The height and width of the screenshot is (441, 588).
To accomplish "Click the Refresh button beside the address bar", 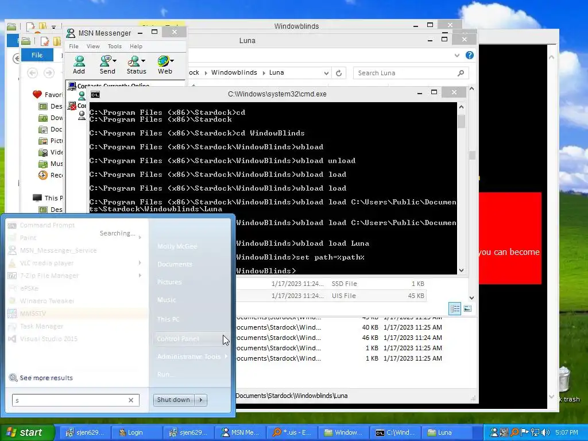I will click(x=339, y=73).
